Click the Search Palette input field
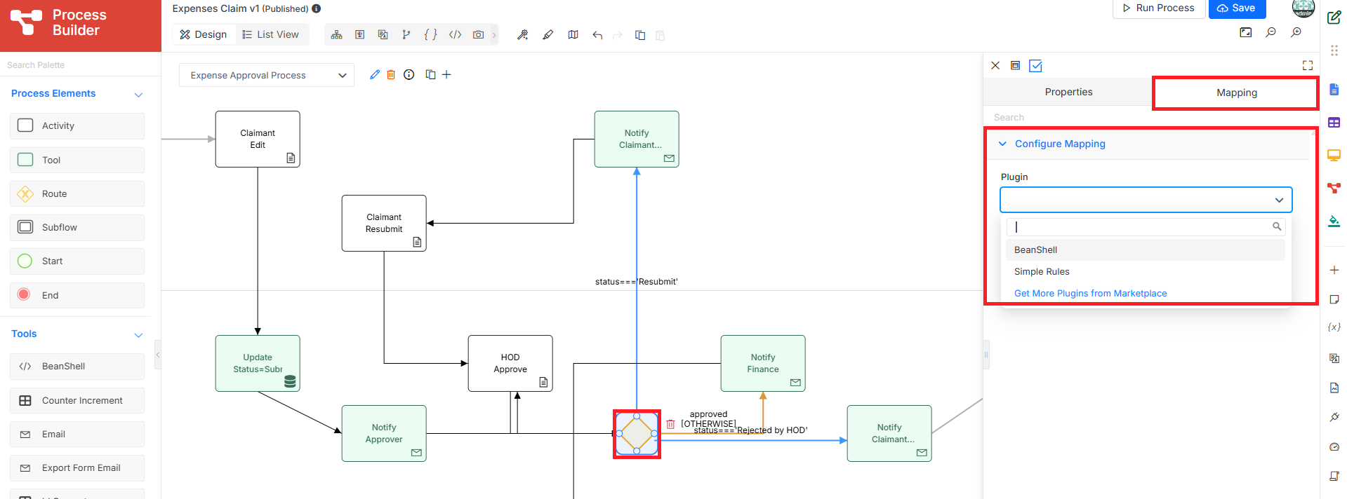The image size is (1347, 499). (81, 65)
